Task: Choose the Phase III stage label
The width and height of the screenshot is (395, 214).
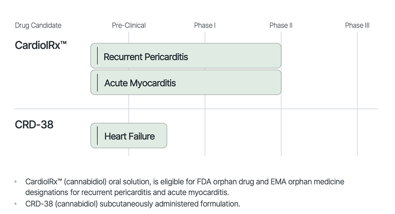Action: pyautogui.click(x=357, y=25)
